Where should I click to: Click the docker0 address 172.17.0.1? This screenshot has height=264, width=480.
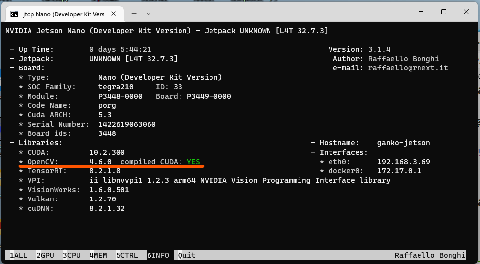click(399, 171)
